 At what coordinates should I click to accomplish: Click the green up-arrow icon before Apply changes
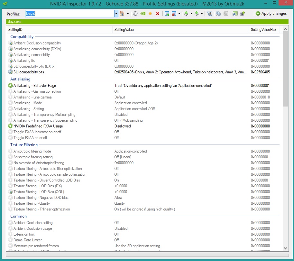pyautogui.click(x=243, y=14)
